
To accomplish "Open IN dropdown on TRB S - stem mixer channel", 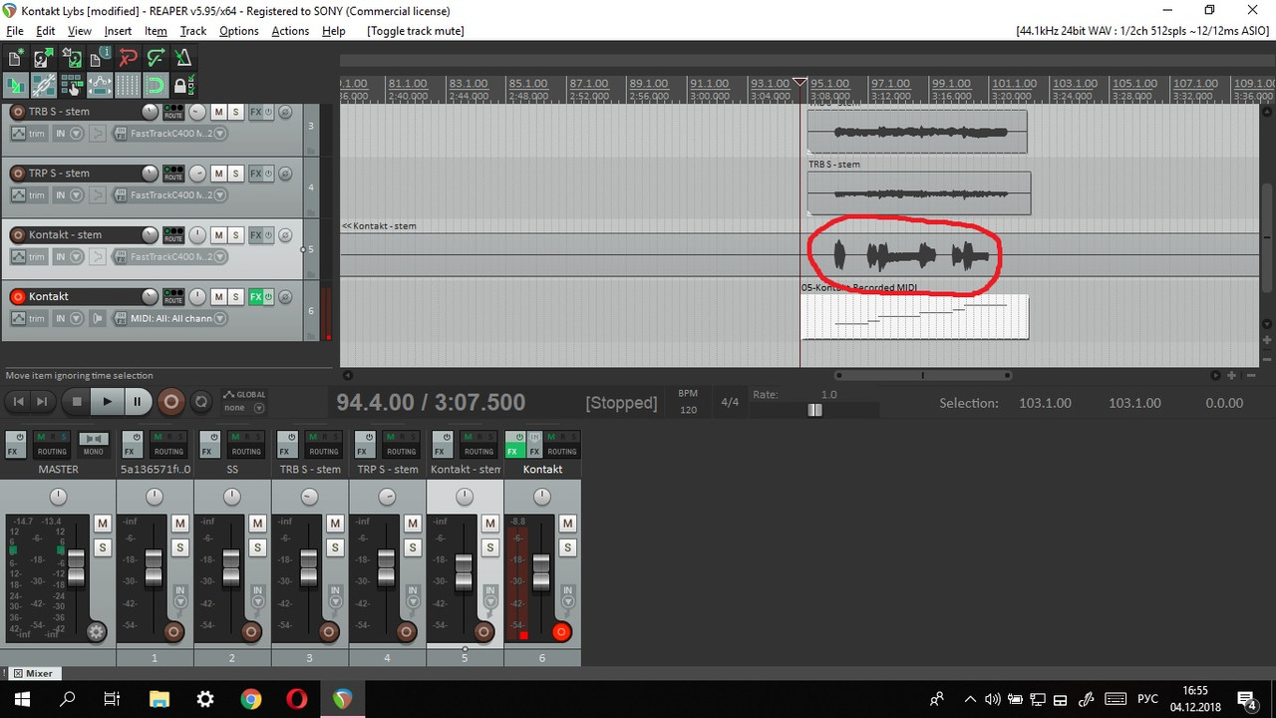I will pos(335,596).
